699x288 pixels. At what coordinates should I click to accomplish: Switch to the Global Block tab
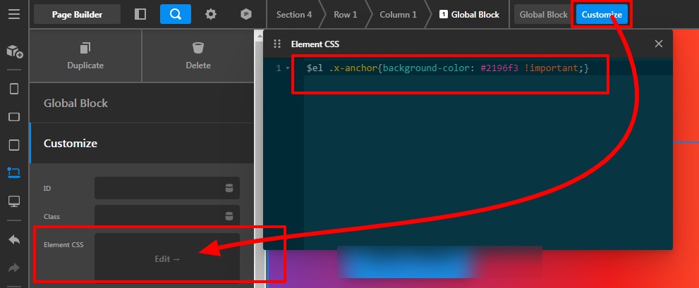[543, 14]
